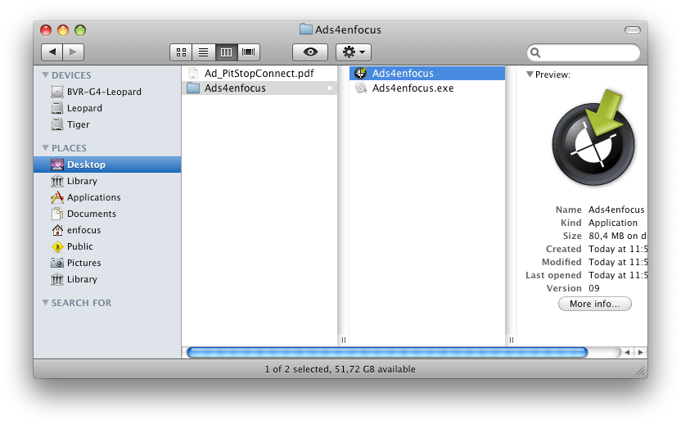Collapse the Preview disclosure triangle

[530, 74]
